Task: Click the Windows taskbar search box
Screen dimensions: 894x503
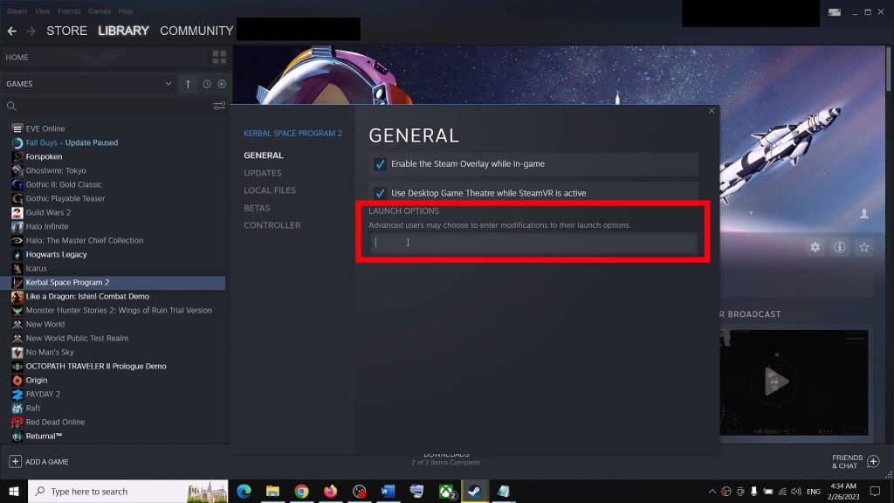Action: [x=127, y=491]
